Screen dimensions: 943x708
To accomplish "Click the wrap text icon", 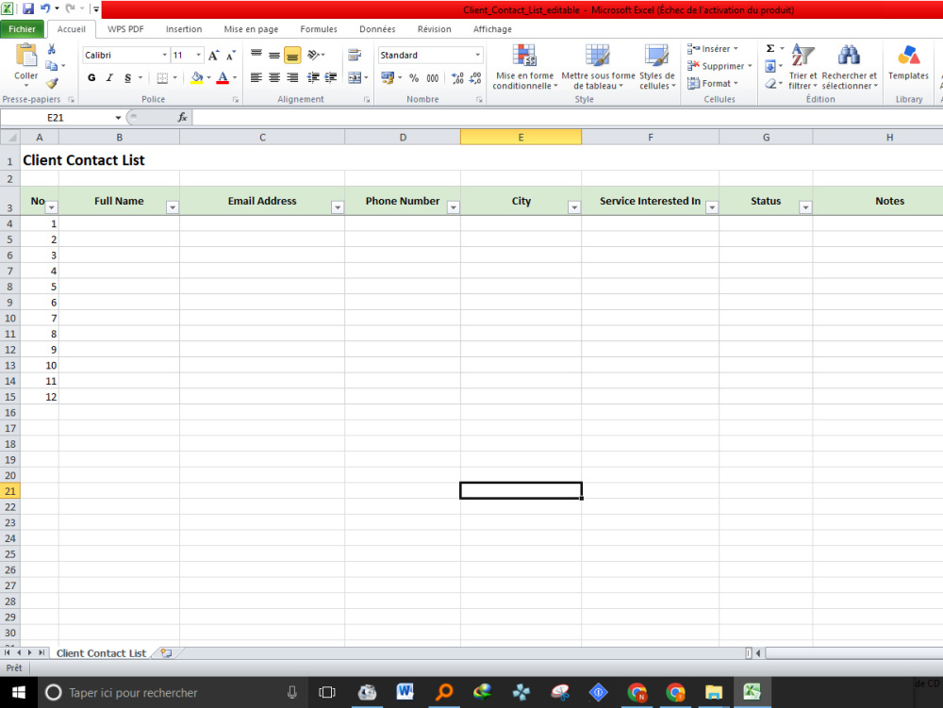I will point(355,56).
